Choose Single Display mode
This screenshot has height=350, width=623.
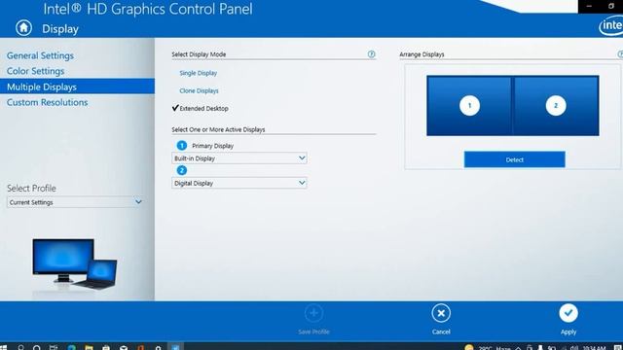[x=199, y=73]
